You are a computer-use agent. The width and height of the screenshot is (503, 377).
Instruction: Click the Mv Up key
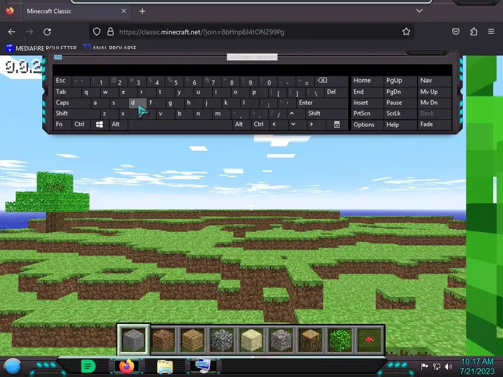pyautogui.click(x=434, y=92)
